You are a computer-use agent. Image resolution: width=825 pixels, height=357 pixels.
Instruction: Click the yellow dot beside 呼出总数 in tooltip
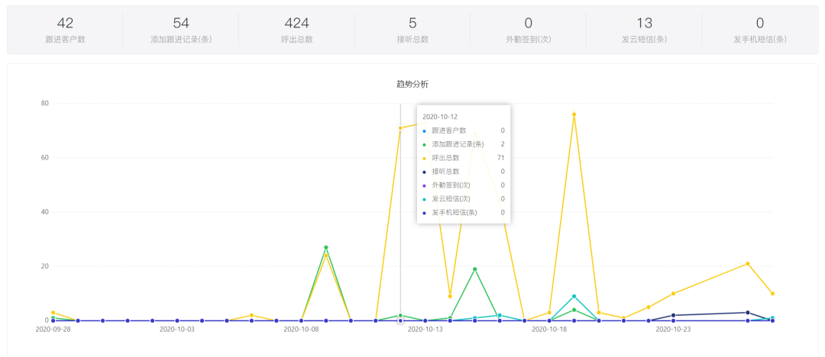point(425,158)
